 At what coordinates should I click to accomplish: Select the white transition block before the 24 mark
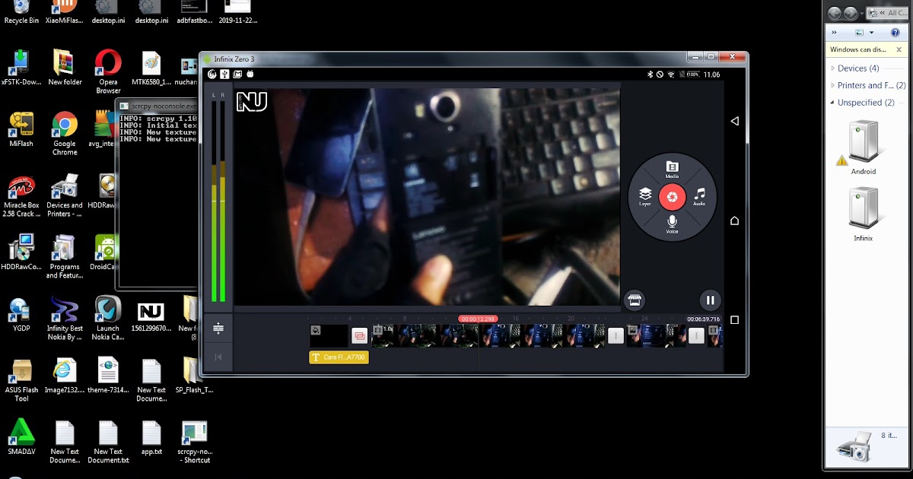coord(616,335)
